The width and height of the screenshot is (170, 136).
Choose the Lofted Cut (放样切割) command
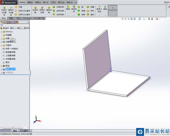(x=58, y=11)
